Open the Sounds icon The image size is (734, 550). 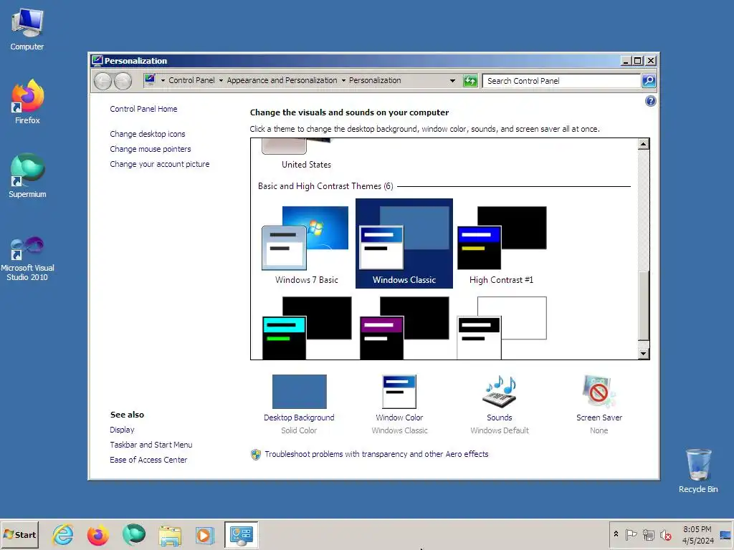pyautogui.click(x=500, y=392)
